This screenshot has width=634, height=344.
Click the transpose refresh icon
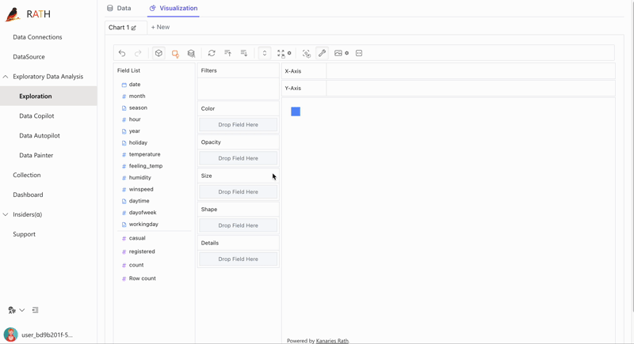pos(212,53)
